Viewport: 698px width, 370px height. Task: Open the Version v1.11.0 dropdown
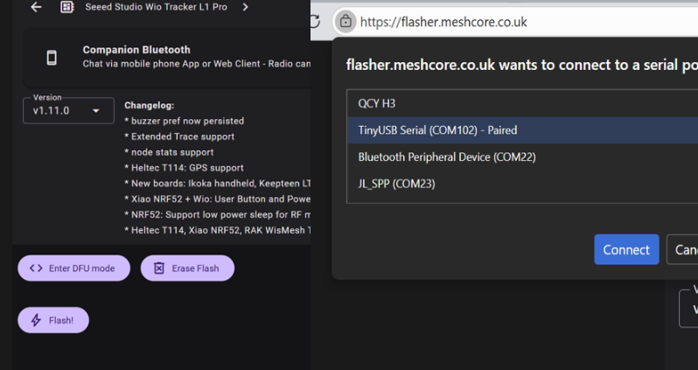68,111
